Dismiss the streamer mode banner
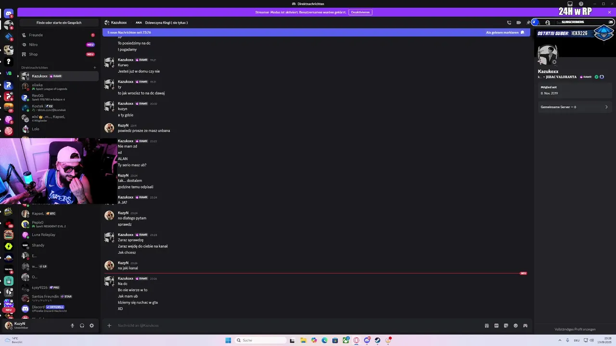 pyautogui.click(x=609, y=12)
